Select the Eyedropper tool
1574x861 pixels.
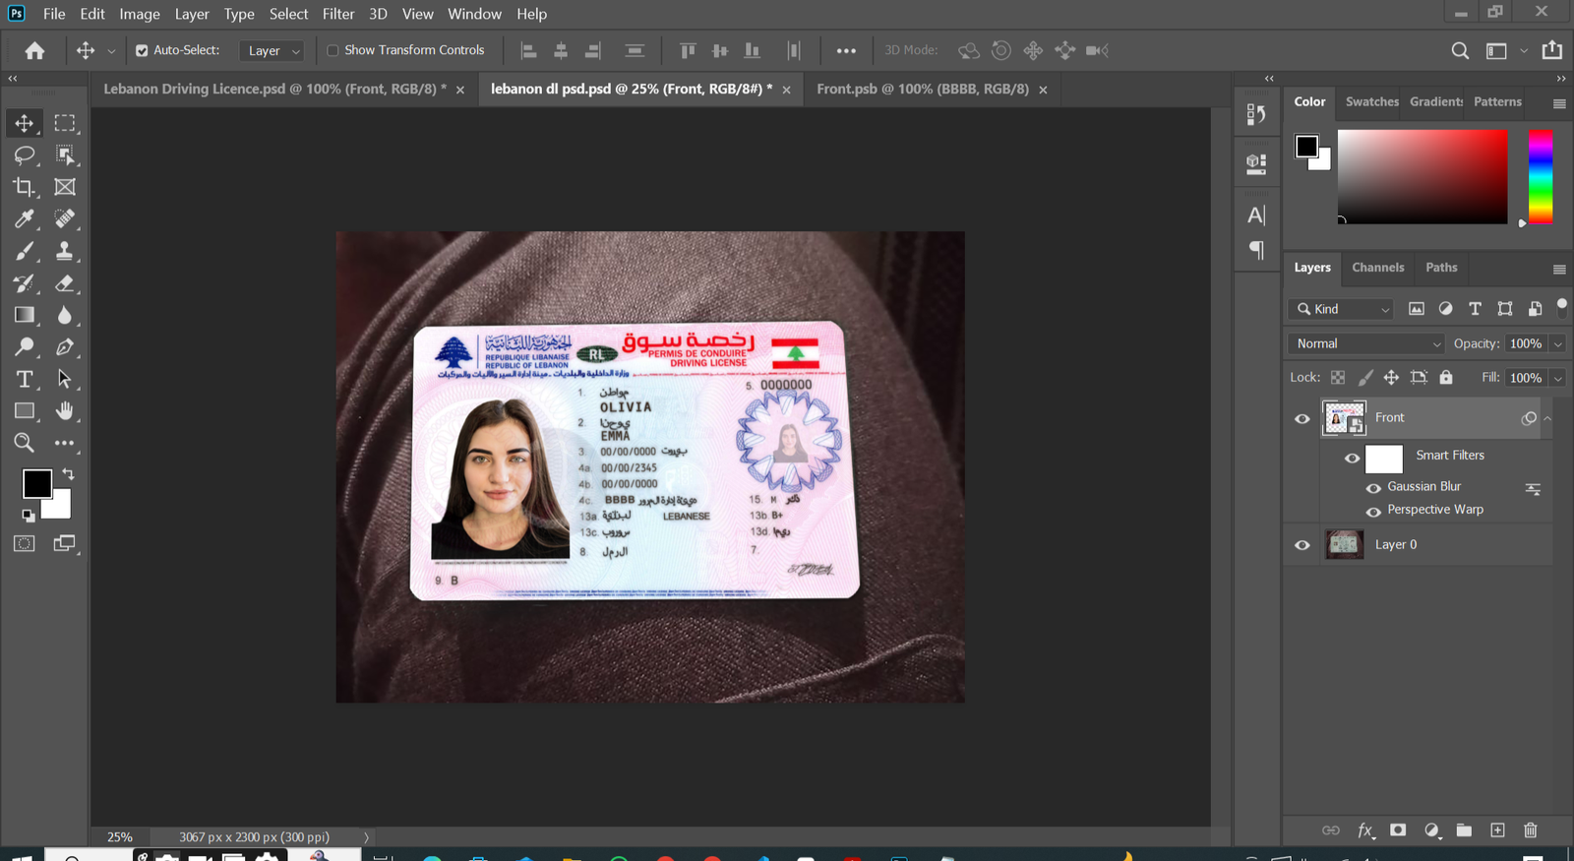click(25, 218)
